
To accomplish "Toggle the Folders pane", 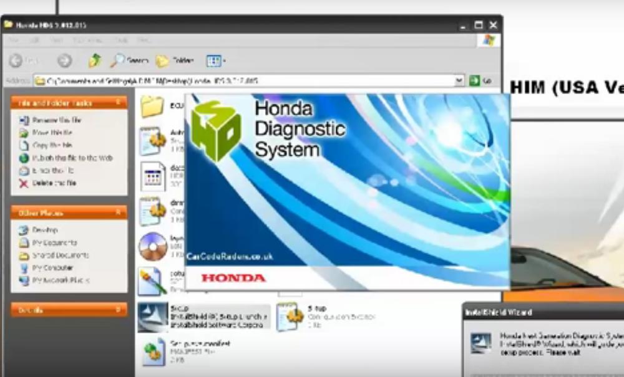I will pos(175,60).
